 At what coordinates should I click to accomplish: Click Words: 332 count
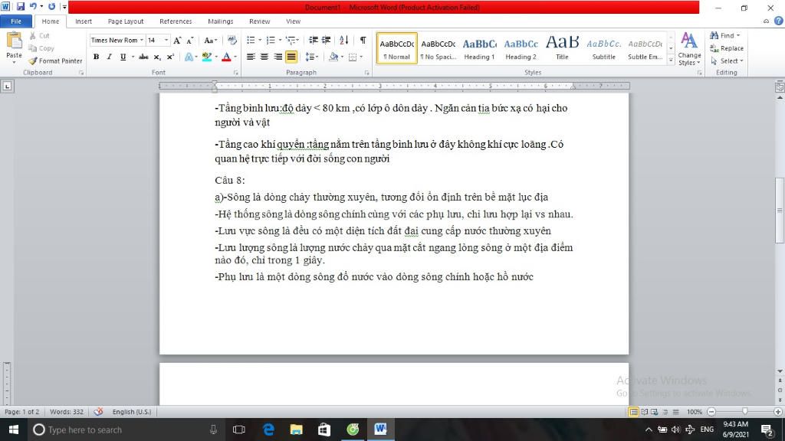coord(67,411)
